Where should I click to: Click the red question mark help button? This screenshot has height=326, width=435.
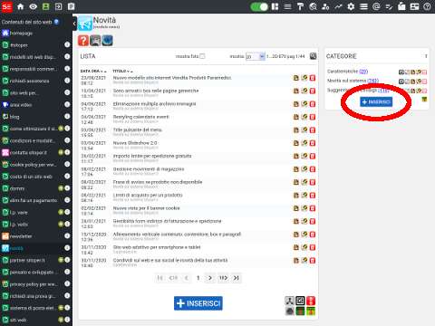(83, 41)
